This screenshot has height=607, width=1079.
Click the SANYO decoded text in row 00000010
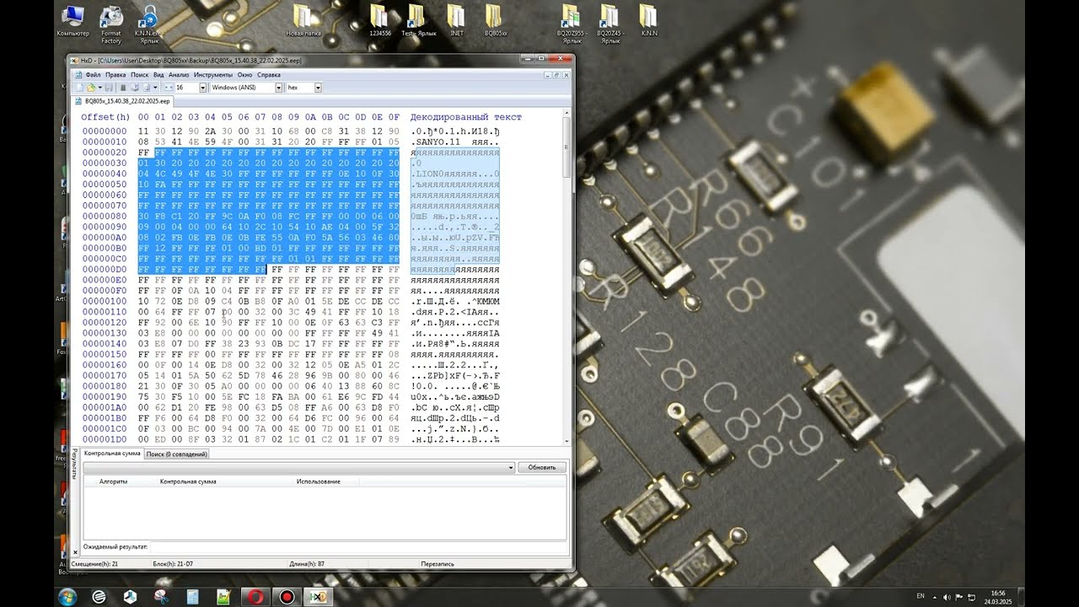428,142
